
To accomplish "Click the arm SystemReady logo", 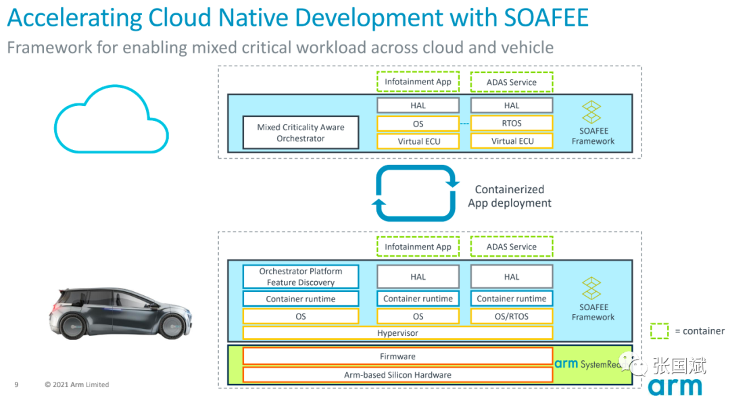I will 587,364.
